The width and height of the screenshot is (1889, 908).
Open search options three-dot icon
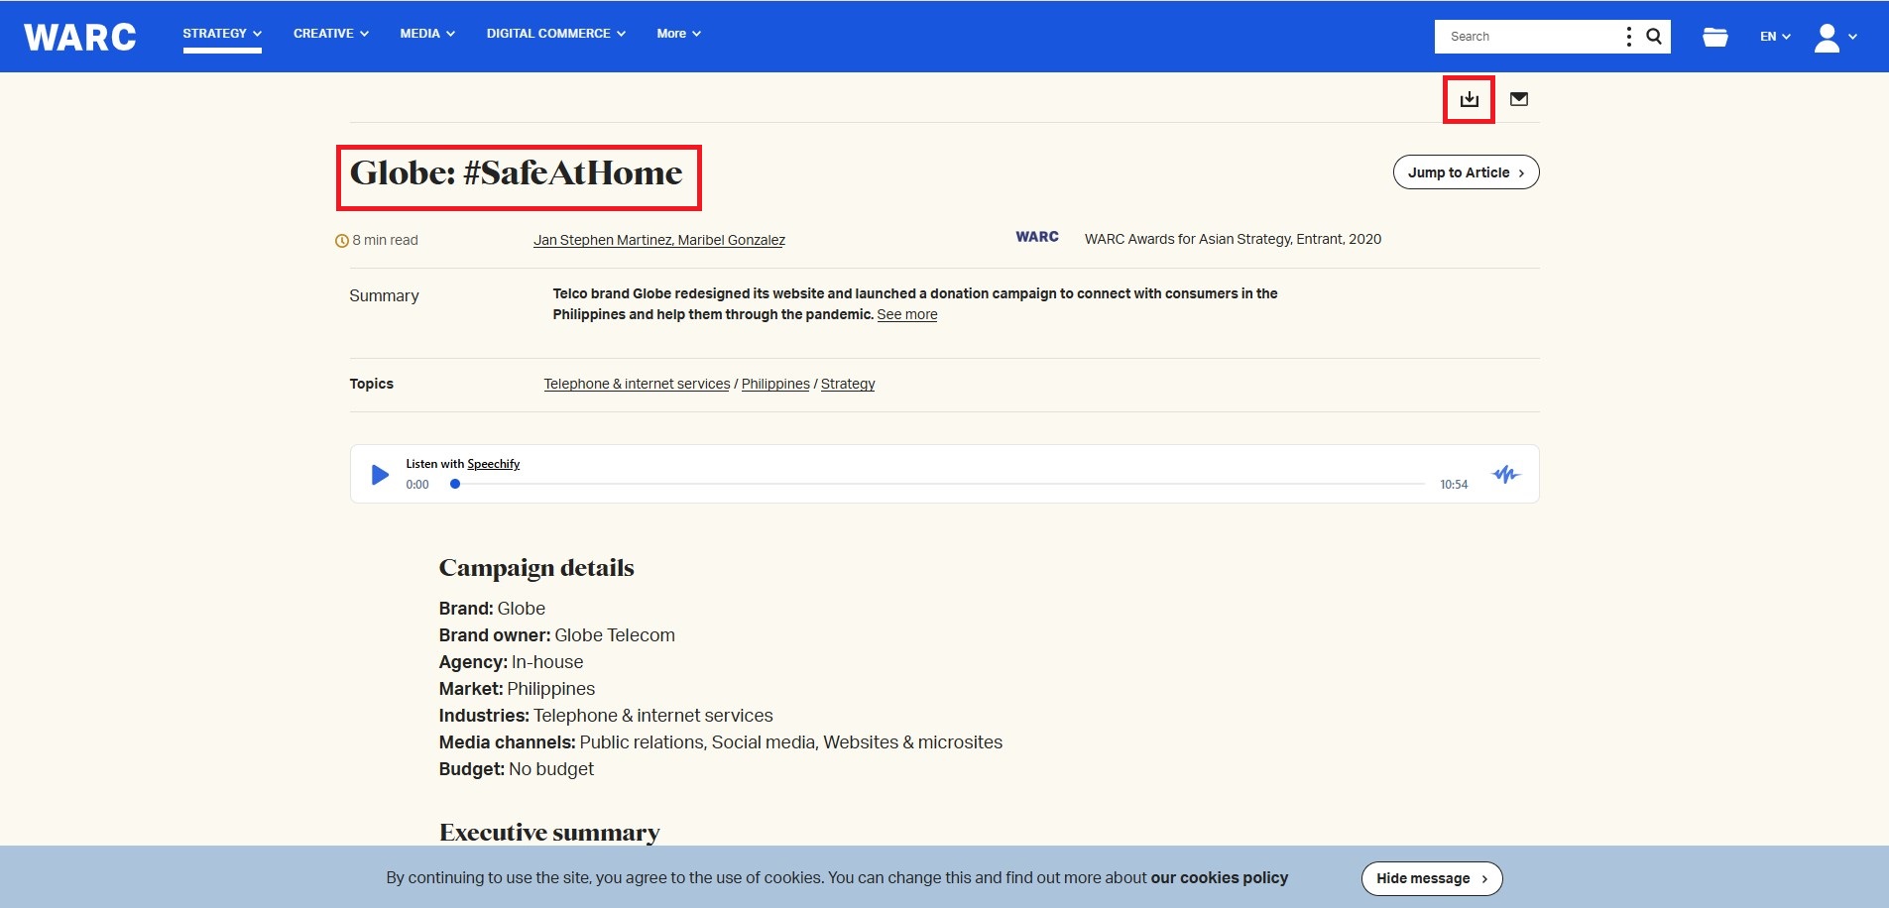tap(1628, 37)
